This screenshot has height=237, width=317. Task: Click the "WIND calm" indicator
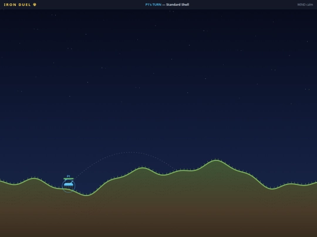click(305, 5)
